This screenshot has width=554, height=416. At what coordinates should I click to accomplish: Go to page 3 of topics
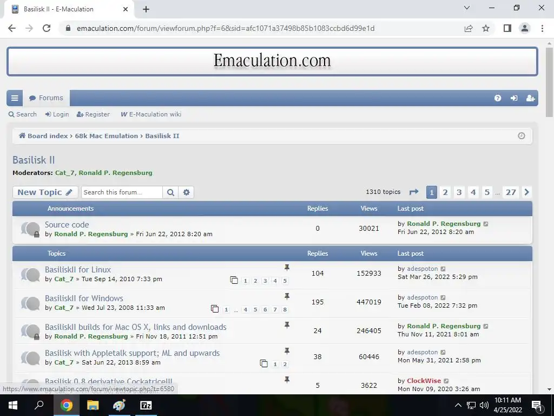459,192
